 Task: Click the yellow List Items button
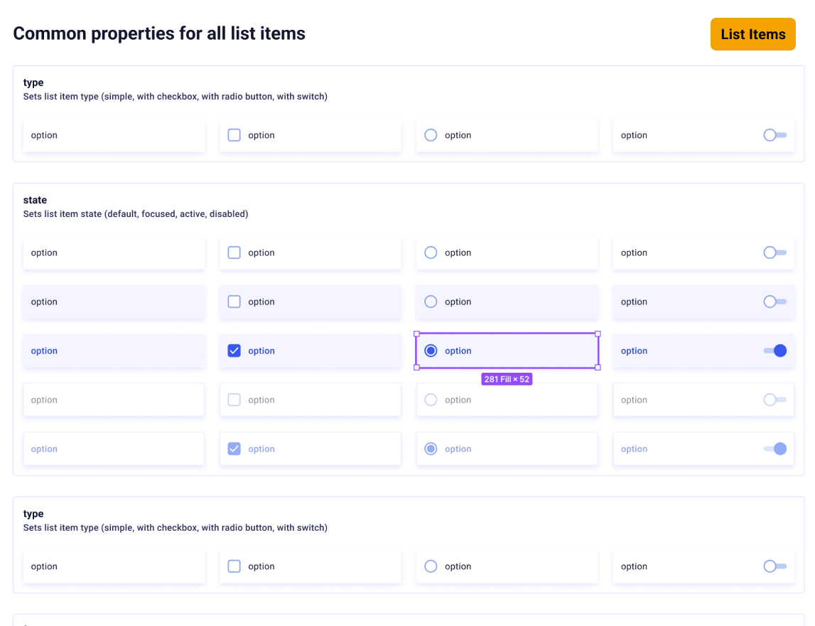point(752,33)
